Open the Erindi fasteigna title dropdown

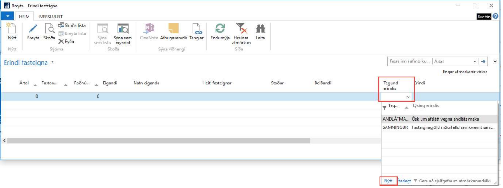point(53,62)
